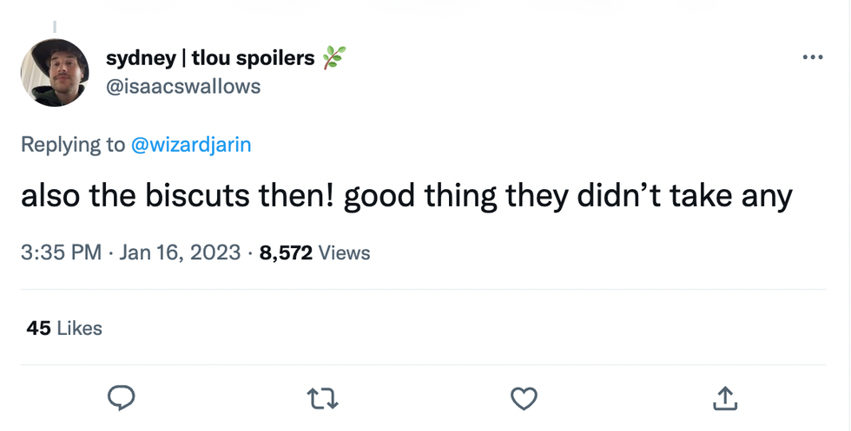851x431 pixels.
Task: Click the reply speech bubble icon
Action: pos(121,397)
